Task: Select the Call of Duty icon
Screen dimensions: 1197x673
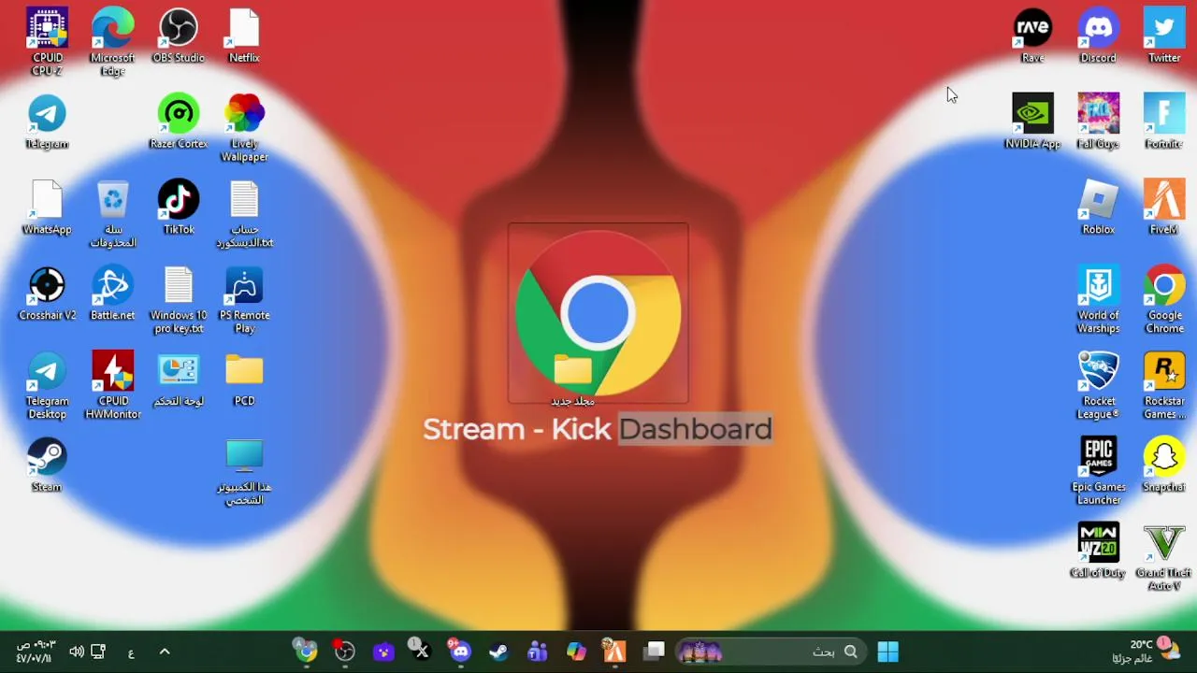Action: coord(1098,551)
